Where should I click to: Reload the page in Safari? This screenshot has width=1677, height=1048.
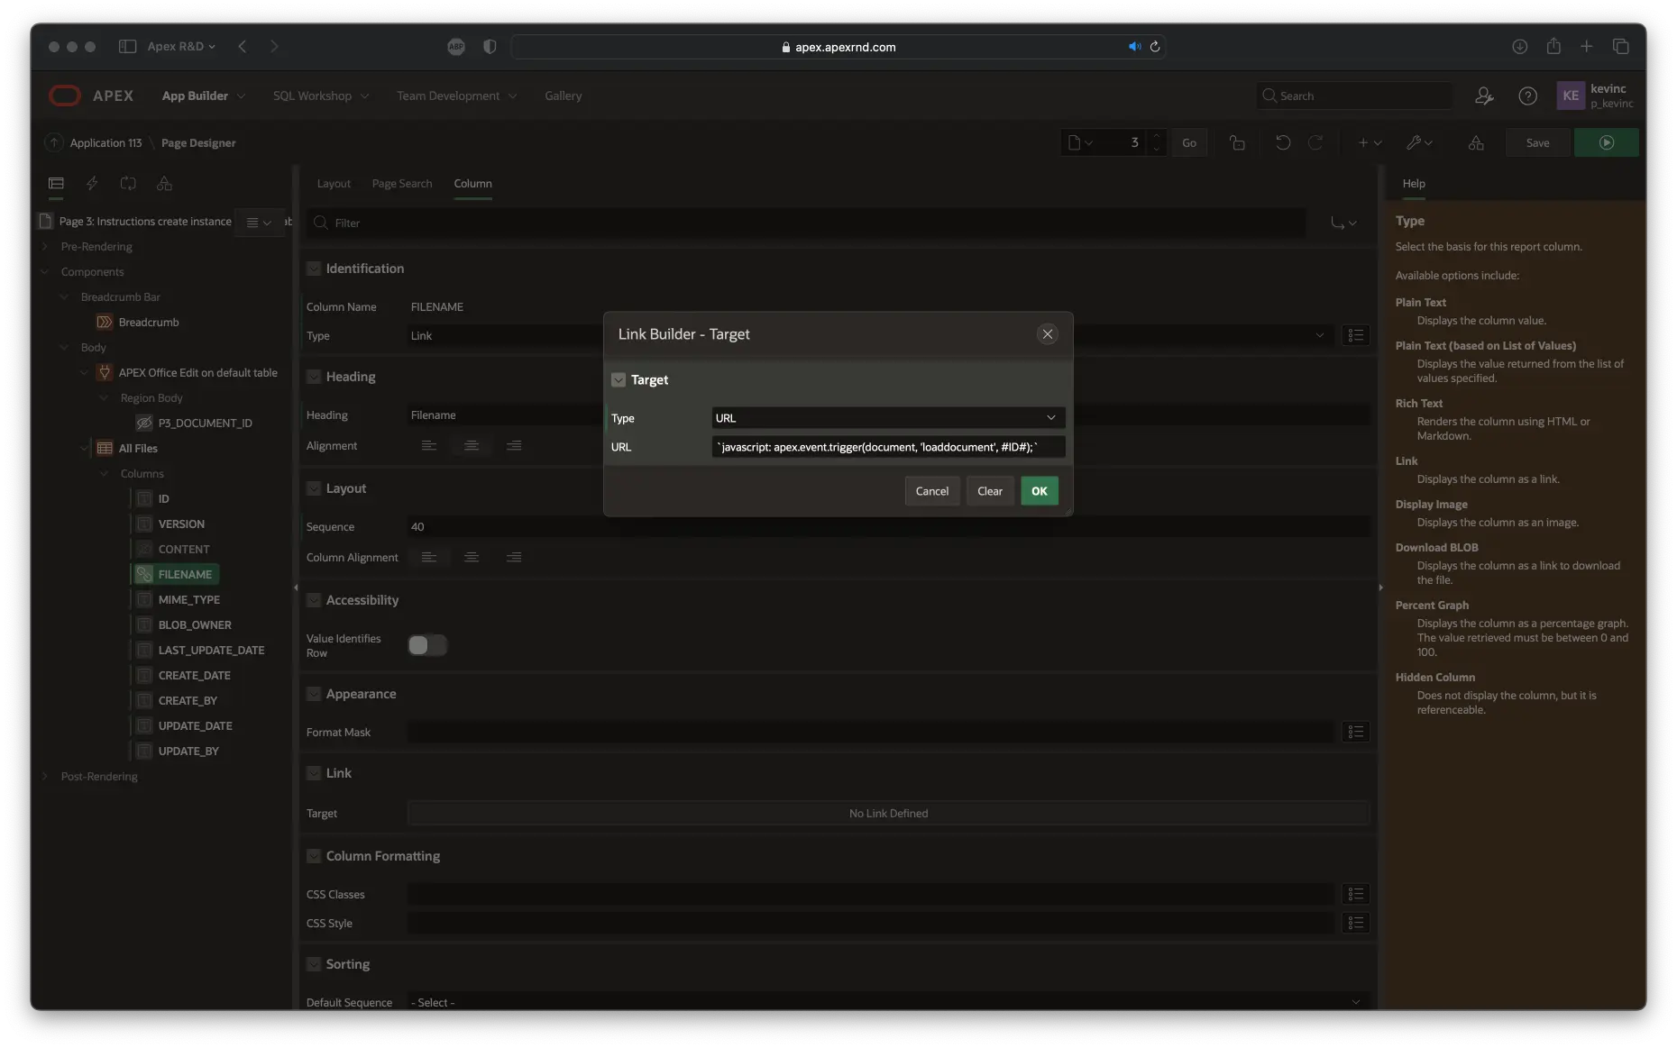coord(1154,46)
